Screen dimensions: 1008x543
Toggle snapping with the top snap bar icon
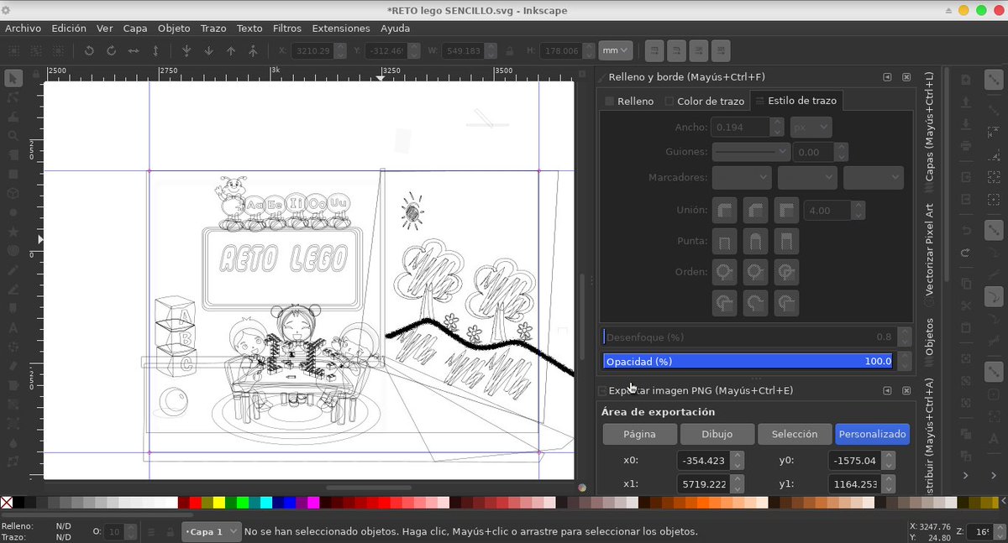tap(995, 81)
